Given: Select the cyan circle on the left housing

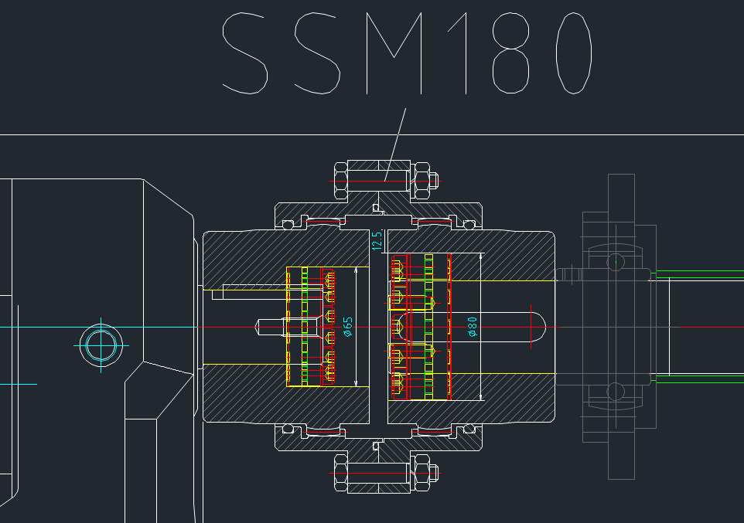Looking at the screenshot, I should (x=101, y=345).
